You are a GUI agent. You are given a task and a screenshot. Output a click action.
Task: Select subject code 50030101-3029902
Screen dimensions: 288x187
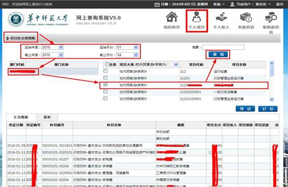click(x=57, y=173)
